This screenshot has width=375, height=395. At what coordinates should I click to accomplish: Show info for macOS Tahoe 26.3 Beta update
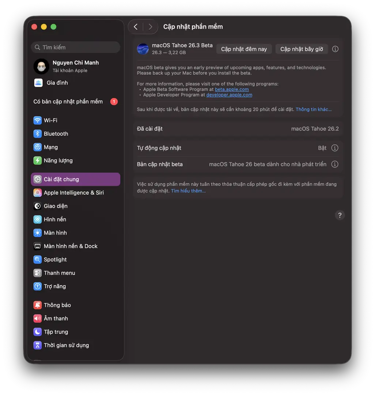coord(335,49)
